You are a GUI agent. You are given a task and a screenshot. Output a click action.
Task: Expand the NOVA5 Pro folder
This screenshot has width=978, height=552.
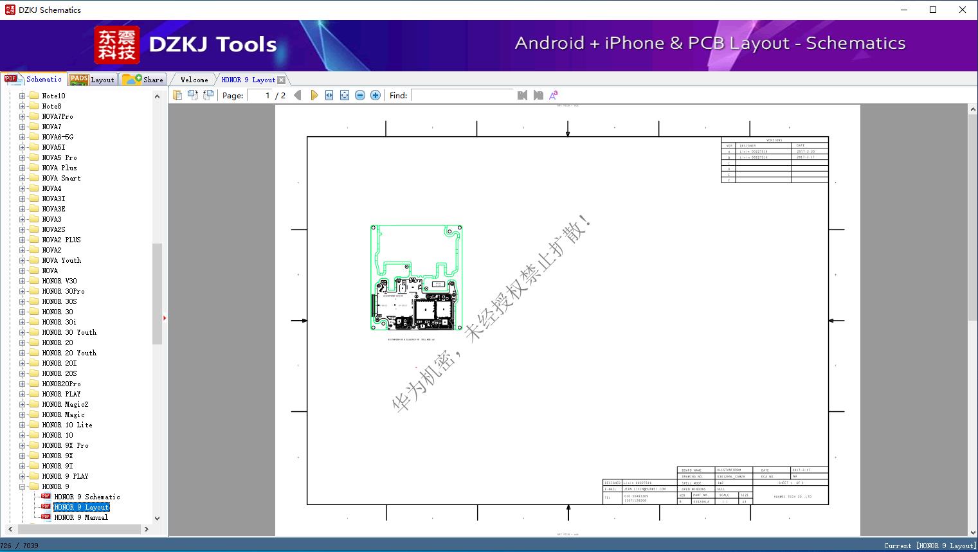(x=22, y=157)
